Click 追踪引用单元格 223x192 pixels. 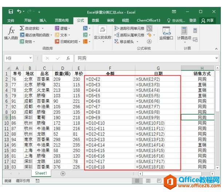point(129,28)
